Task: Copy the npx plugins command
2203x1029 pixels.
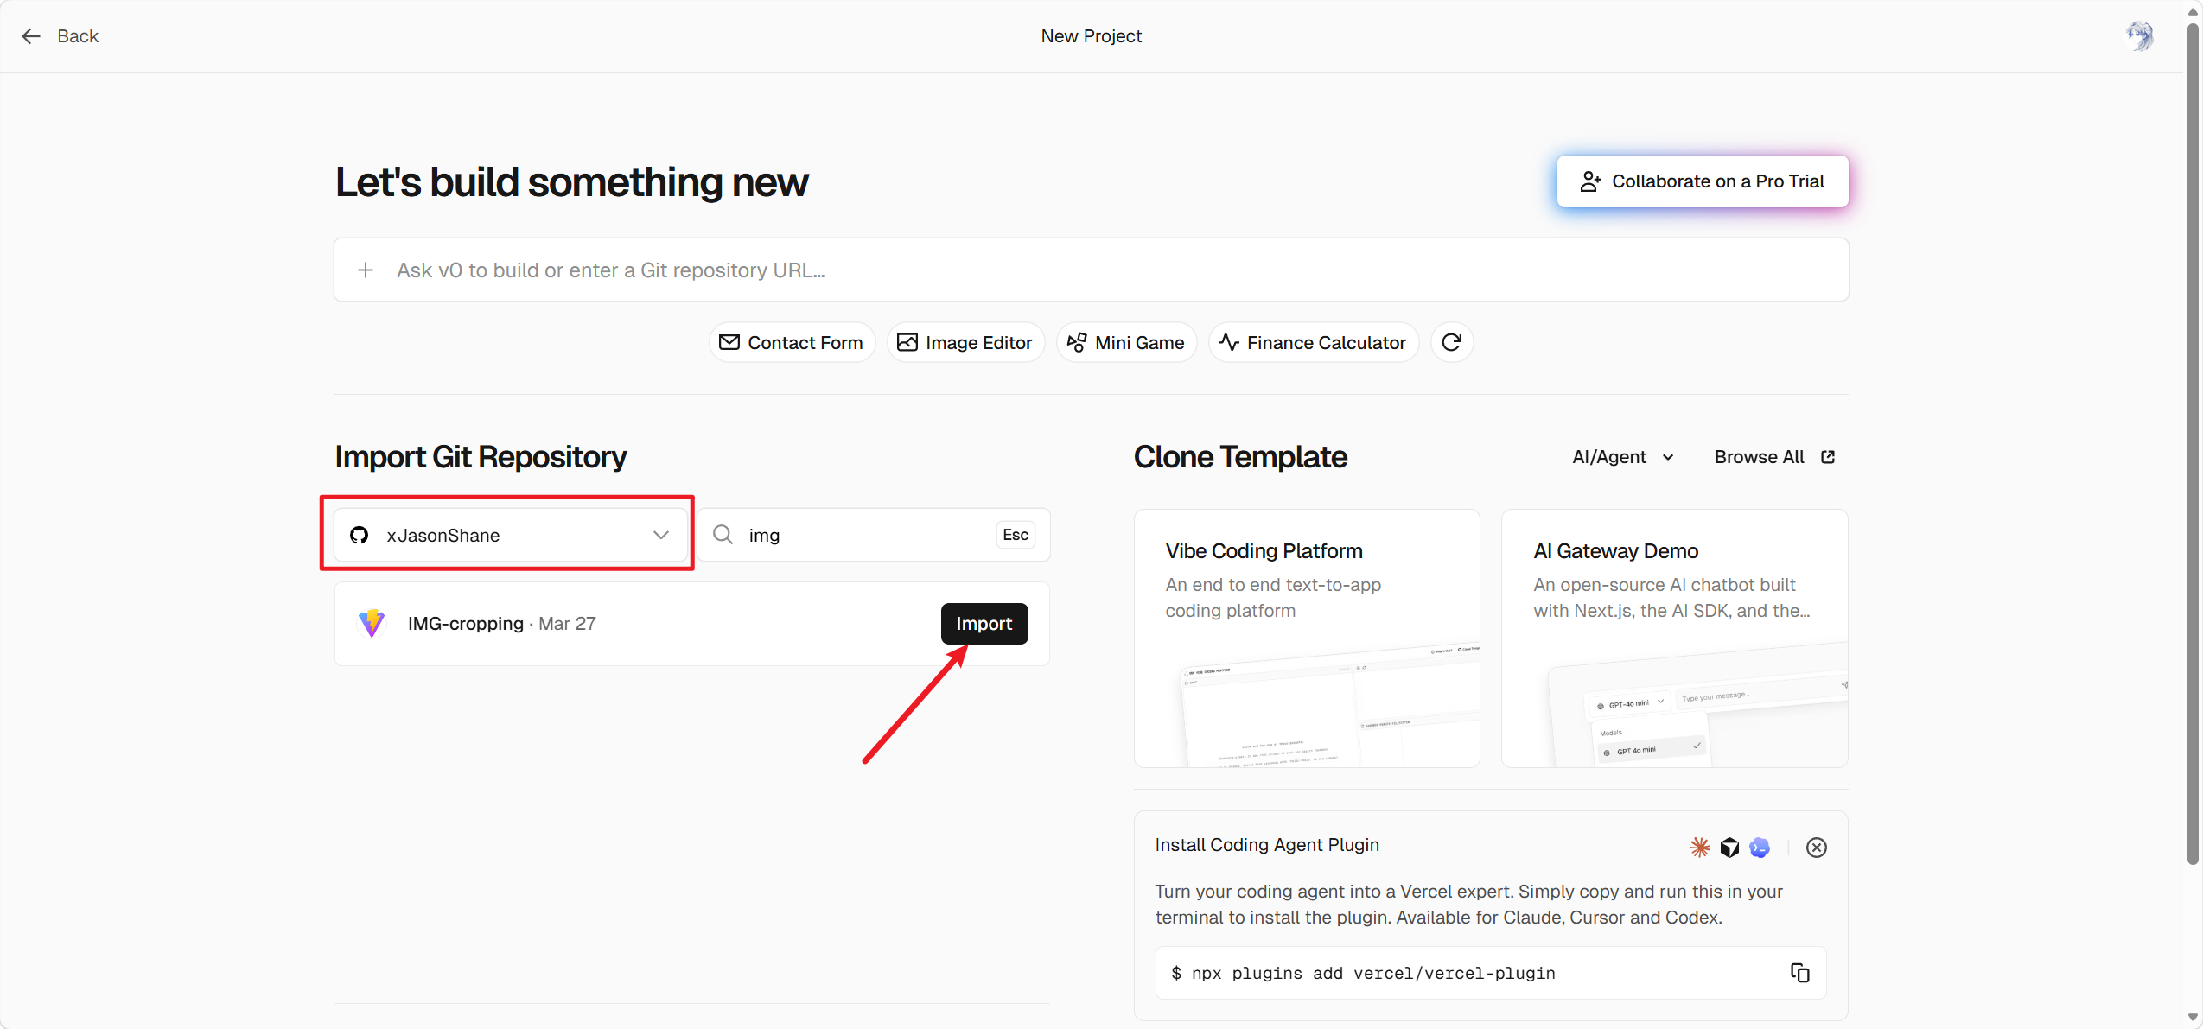Action: click(1799, 973)
